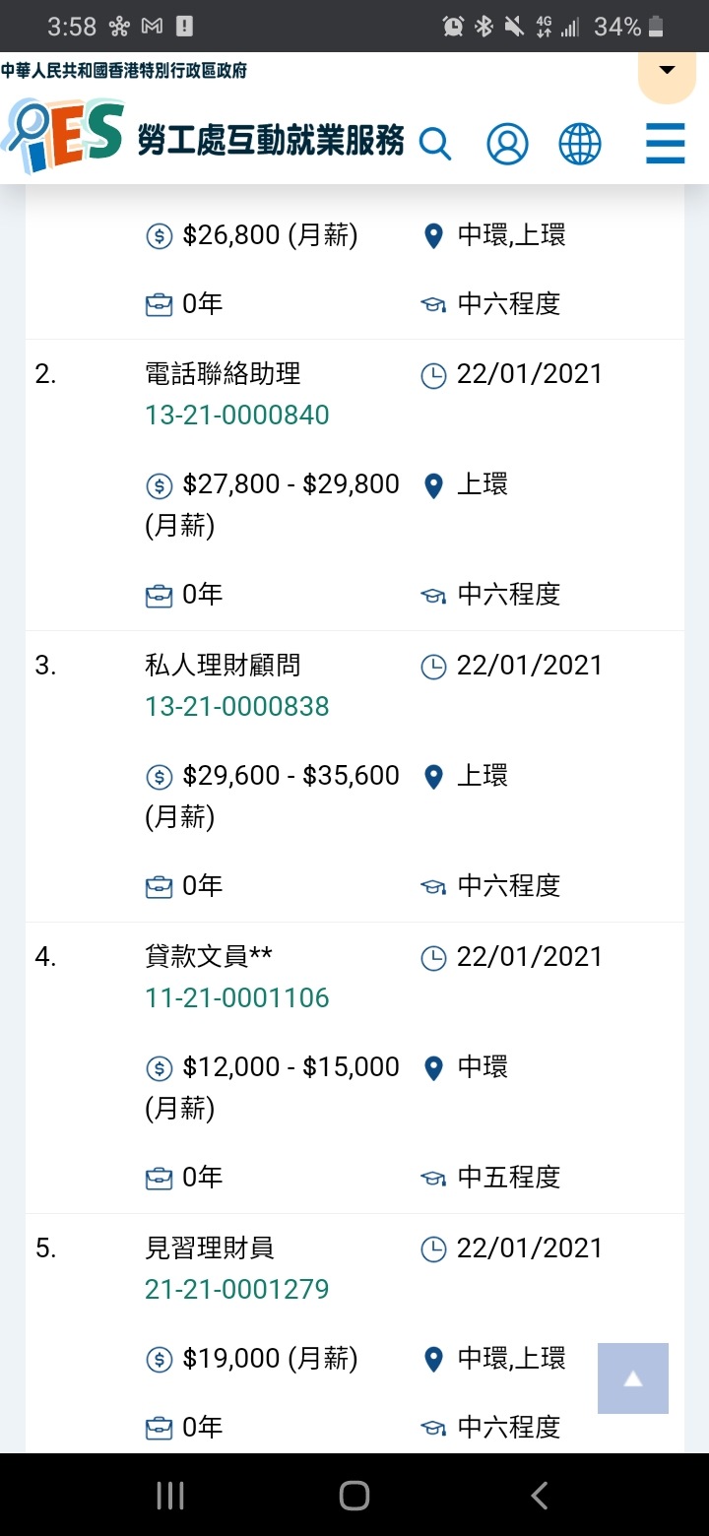This screenshot has height=1536, width=709.
Task: Tap the scroll-to-top arrow button
Action: click(633, 1378)
